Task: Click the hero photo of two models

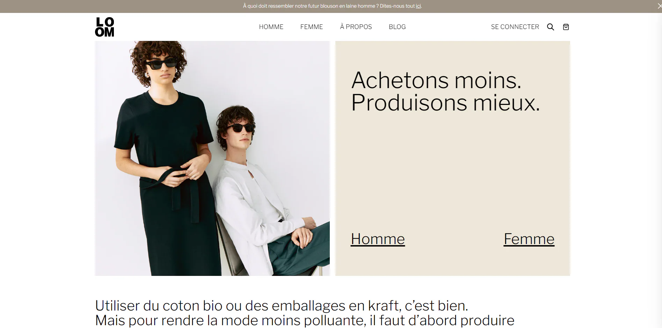Action: coord(212,158)
